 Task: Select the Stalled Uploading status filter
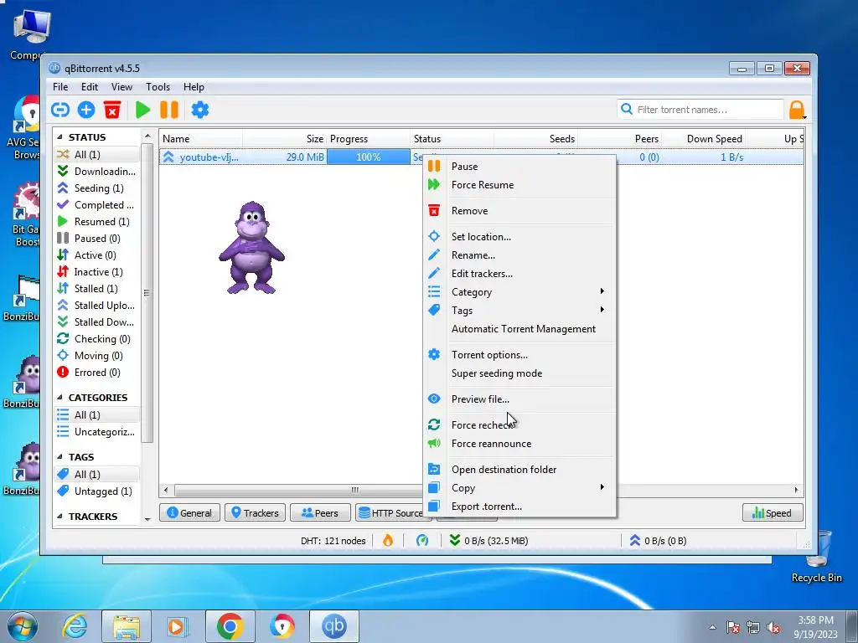tap(97, 306)
